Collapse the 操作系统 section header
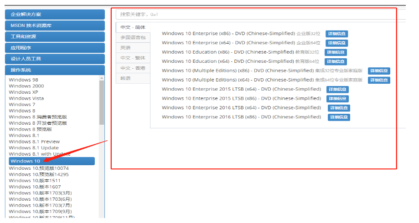This screenshot has height=223, width=419. point(55,70)
